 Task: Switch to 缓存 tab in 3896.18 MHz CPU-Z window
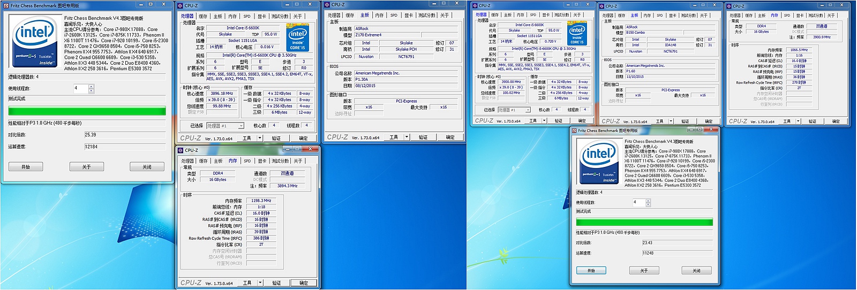pos(204,16)
